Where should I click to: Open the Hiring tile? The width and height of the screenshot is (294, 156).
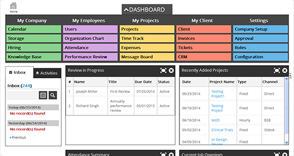point(34,48)
